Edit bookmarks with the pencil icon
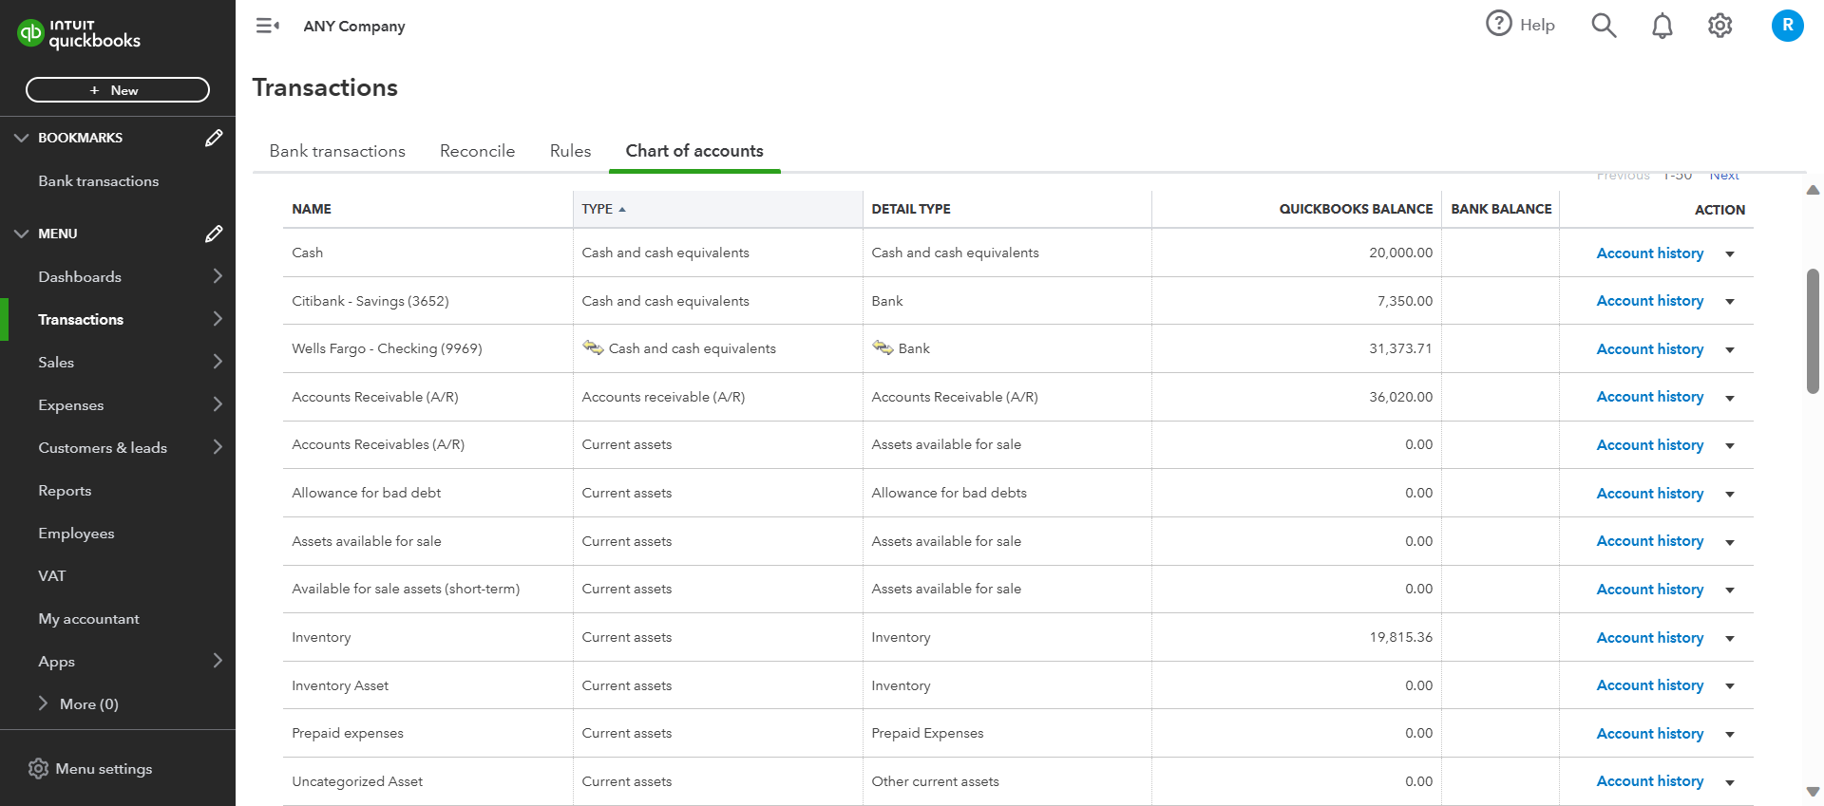The height and width of the screenshot is (806, 1824). 214,138
